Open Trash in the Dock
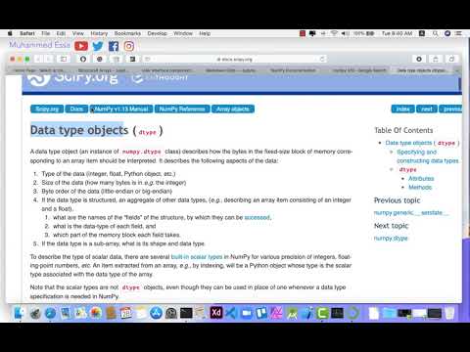 pos(449,313)
